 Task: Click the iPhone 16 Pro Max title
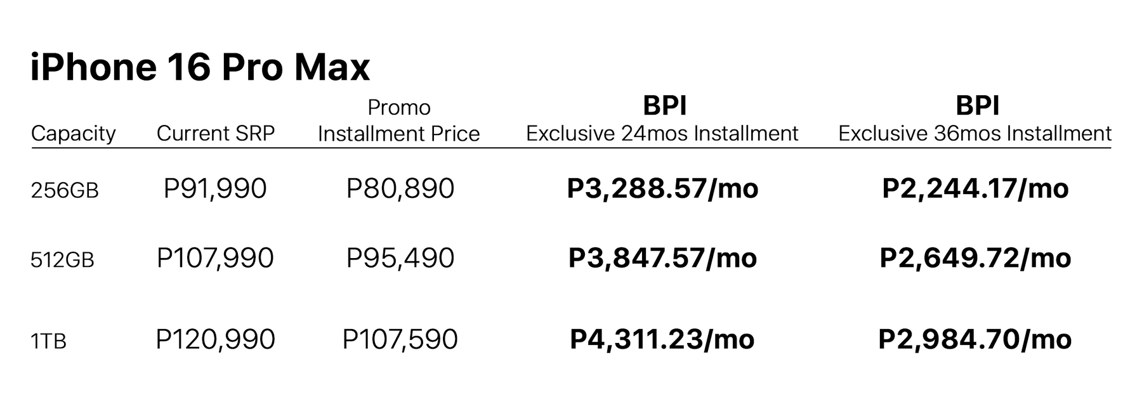[200, 67]
